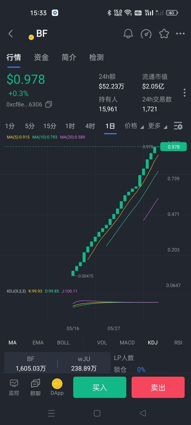191x425 pixels.
Task: Tap 24h交易数 1,721 value
Action: tap(150, 109)
